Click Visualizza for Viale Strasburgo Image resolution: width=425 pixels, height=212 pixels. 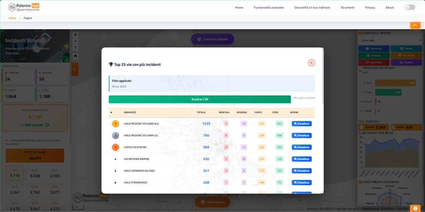tap(301, 183)
